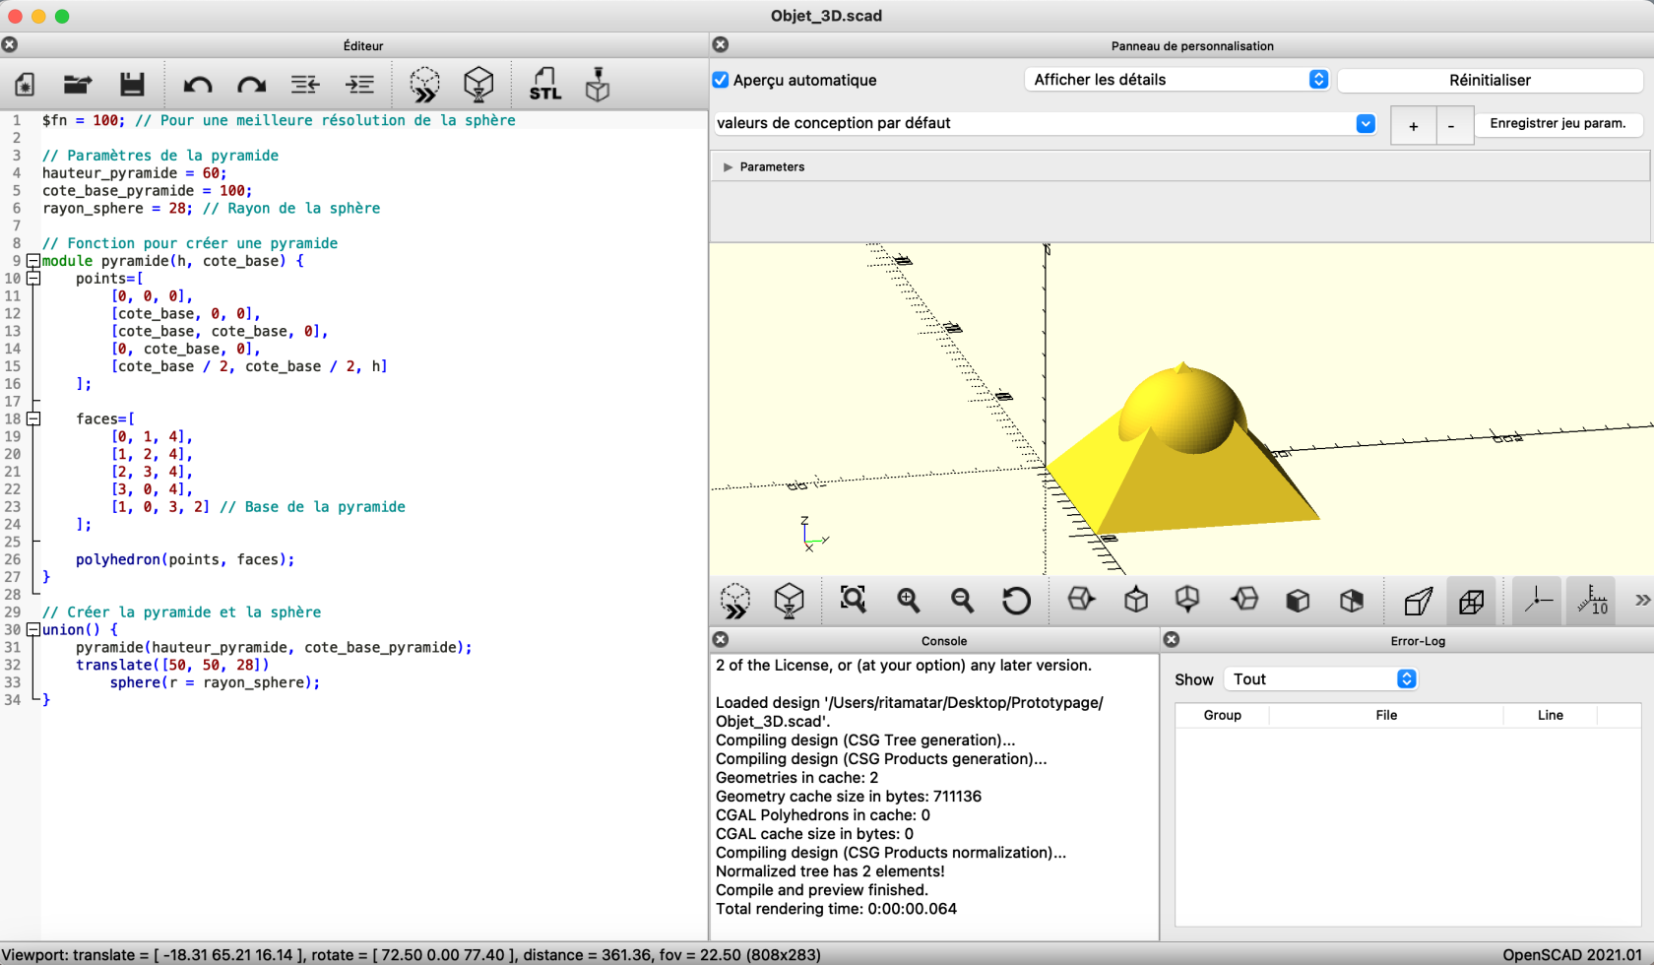Undo the last edit in the editor
Viewport: 1654px width, 965px height.
tap(198, 85)
